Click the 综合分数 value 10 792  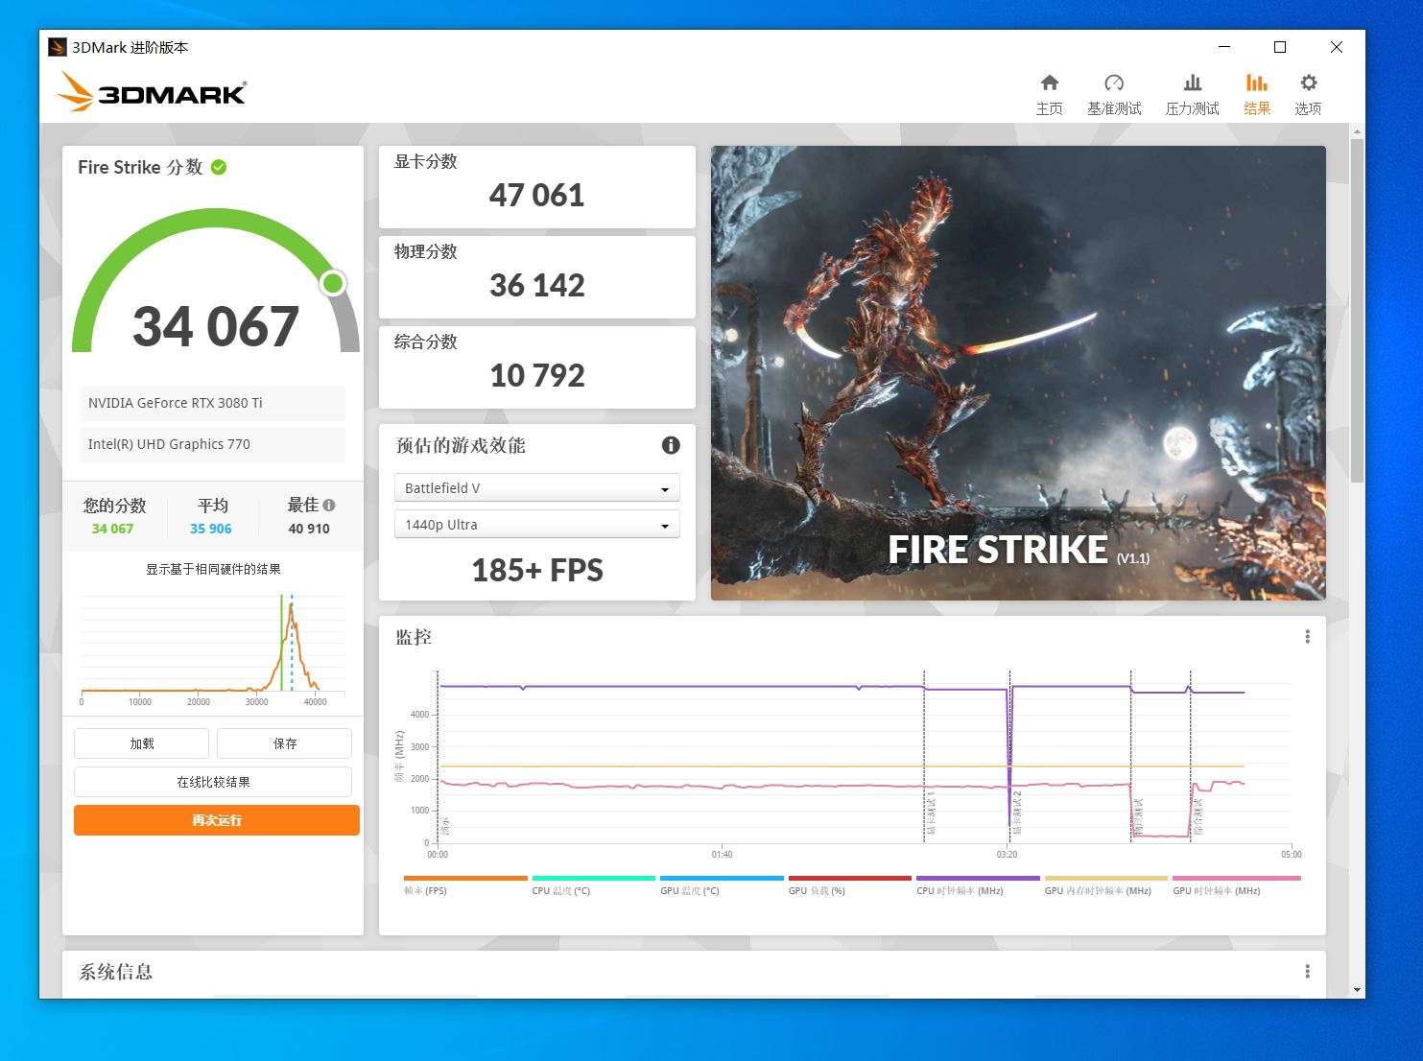(x=536, y=376)
